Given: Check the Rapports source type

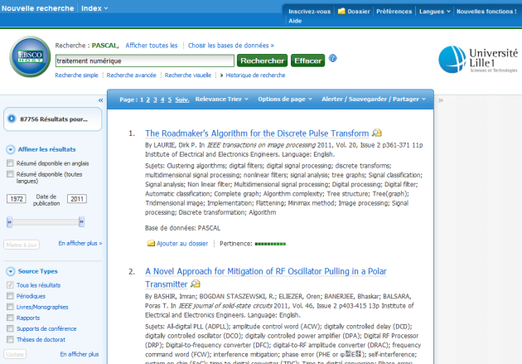Looking at the screenshot, I should [x=10, y=318].
